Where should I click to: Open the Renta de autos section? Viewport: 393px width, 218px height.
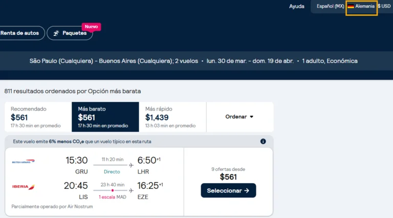(19, 33)
